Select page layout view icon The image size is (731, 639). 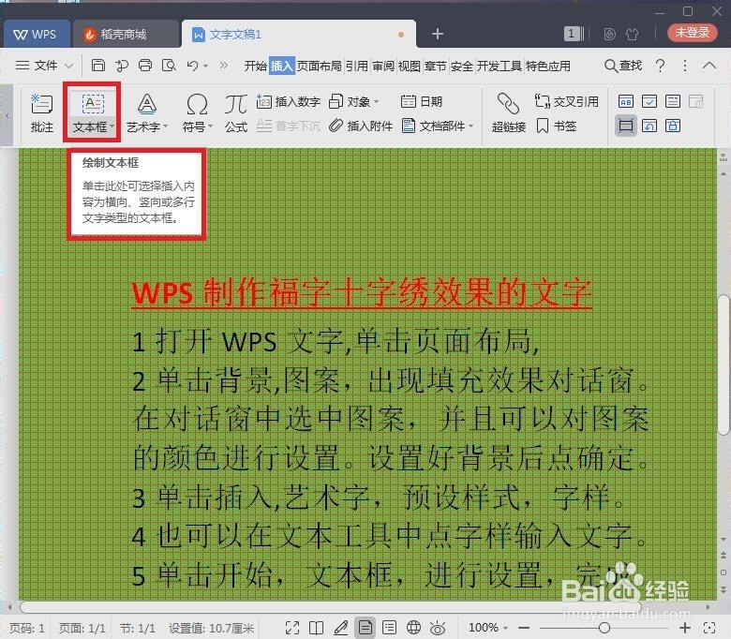tap(365, 628)
